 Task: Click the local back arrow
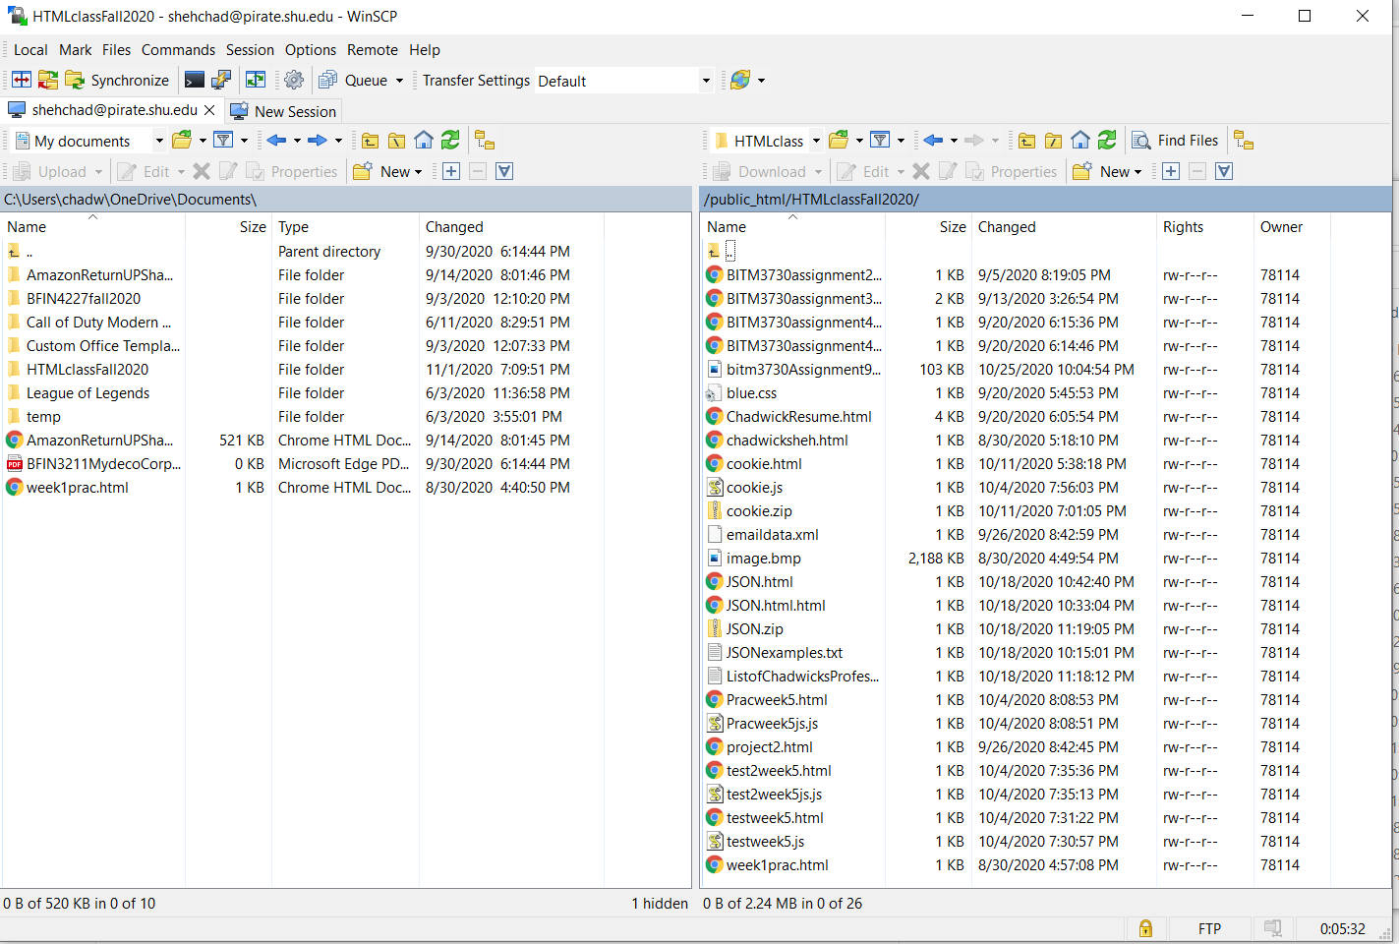click(x=276, y=141)
